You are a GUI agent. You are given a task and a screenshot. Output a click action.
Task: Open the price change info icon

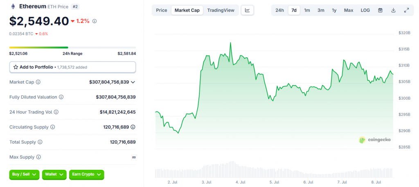tap(95, 21)
